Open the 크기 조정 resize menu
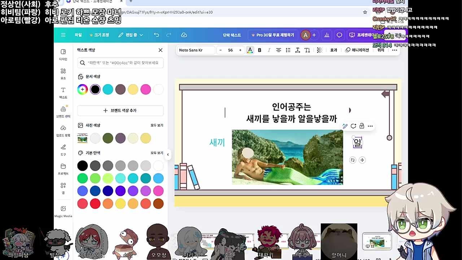Image resolution: width=462 pixels, height=260 pixels. 99,35
